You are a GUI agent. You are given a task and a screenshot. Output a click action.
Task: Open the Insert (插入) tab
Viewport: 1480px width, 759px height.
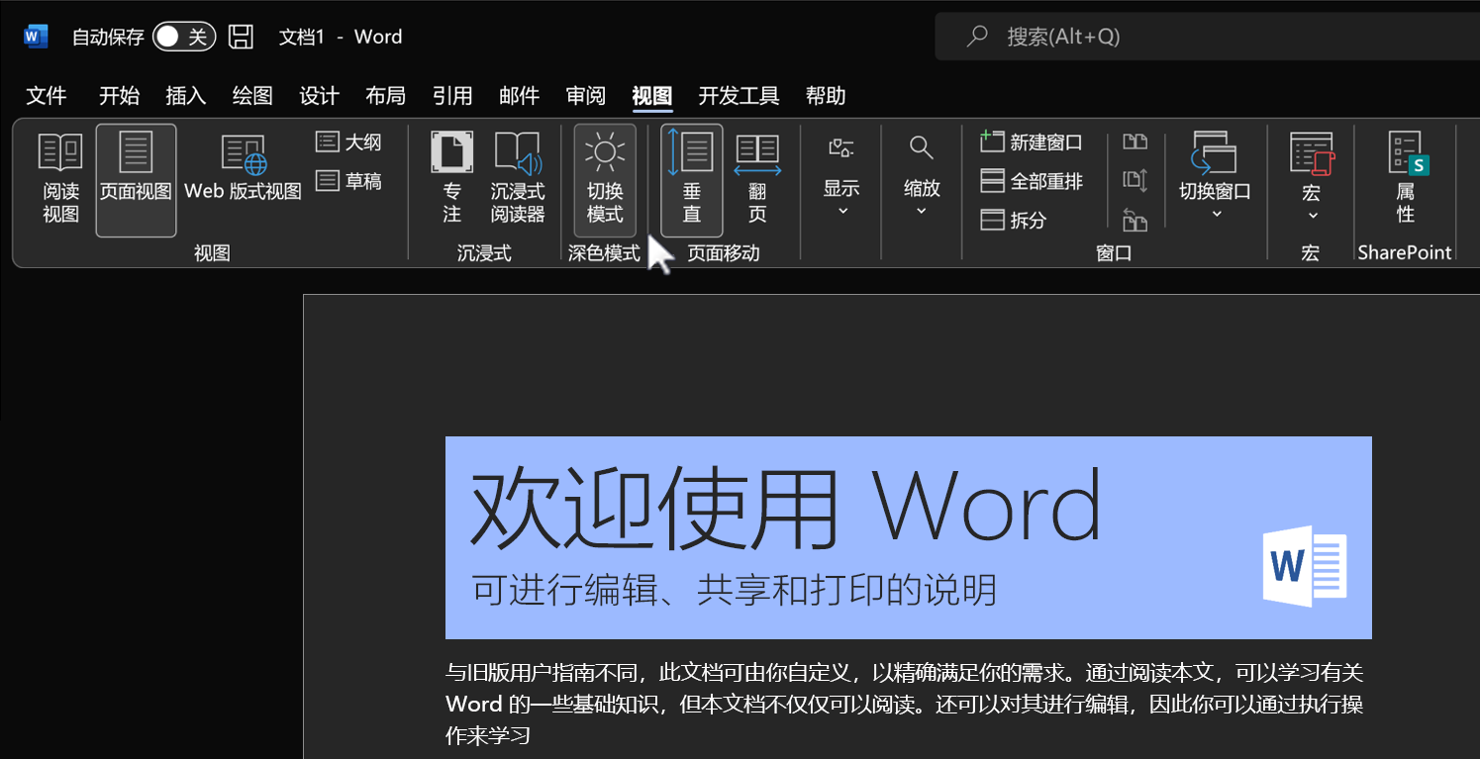tap(186, 96)
